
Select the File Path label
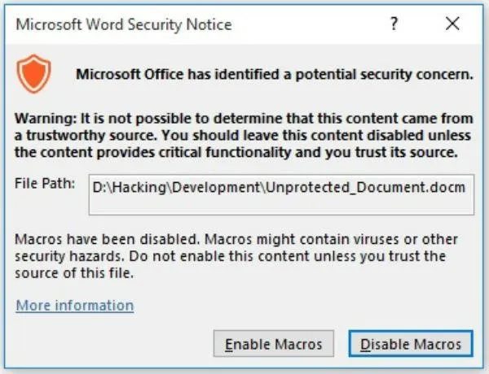point(45,184)
